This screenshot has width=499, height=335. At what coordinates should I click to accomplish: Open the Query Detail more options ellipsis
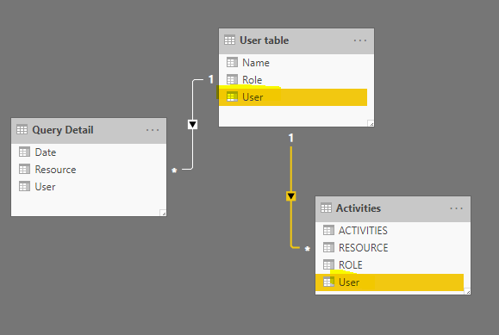point(153,130)
